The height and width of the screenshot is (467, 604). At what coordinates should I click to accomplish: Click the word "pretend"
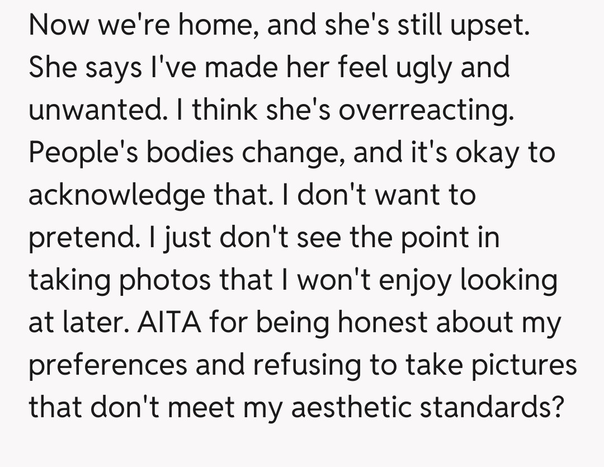[x=83, y=238]
